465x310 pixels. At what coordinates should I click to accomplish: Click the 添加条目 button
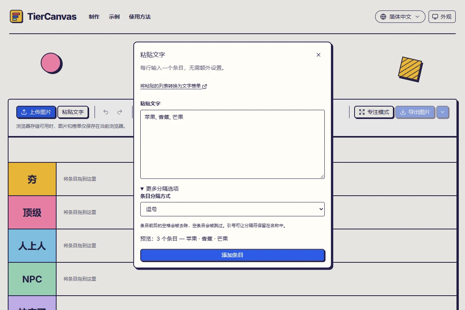(x=232, y=255)
